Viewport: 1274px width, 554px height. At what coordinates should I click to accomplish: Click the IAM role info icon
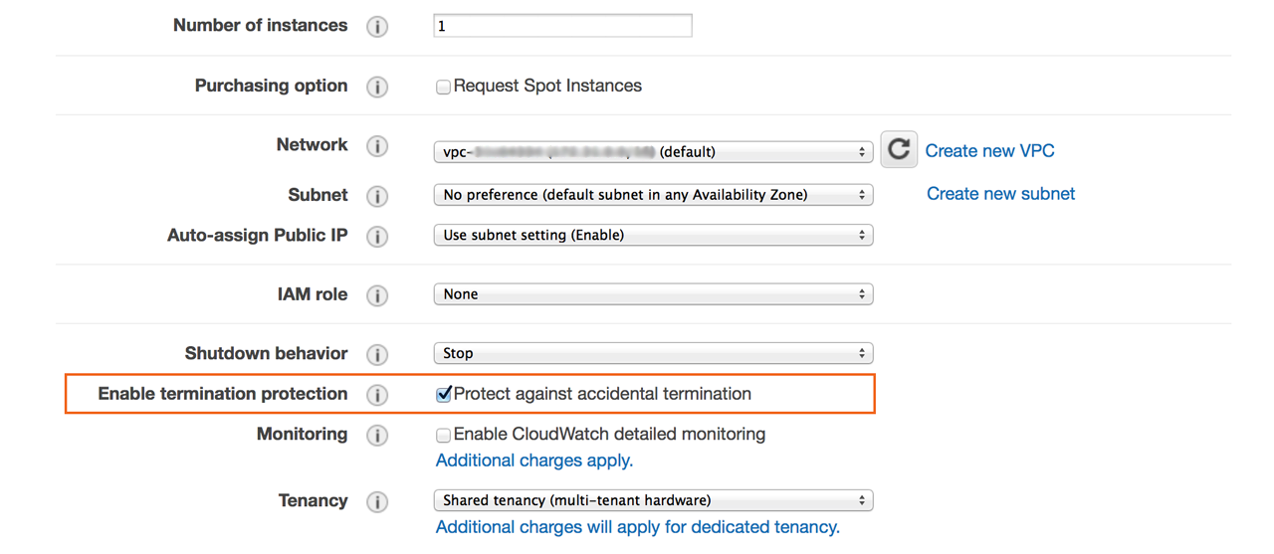377,295
